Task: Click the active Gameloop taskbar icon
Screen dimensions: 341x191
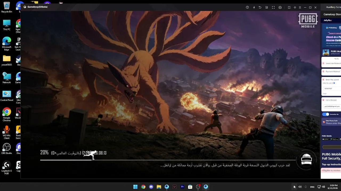Action: [x=206, y=187]
